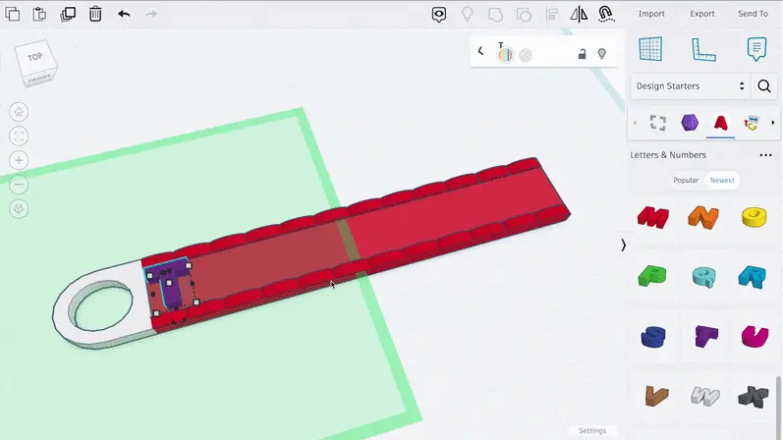Select the purple polyhedron shape category
The width and height of the screenshot is (783, 440).
tap(690, 123)
